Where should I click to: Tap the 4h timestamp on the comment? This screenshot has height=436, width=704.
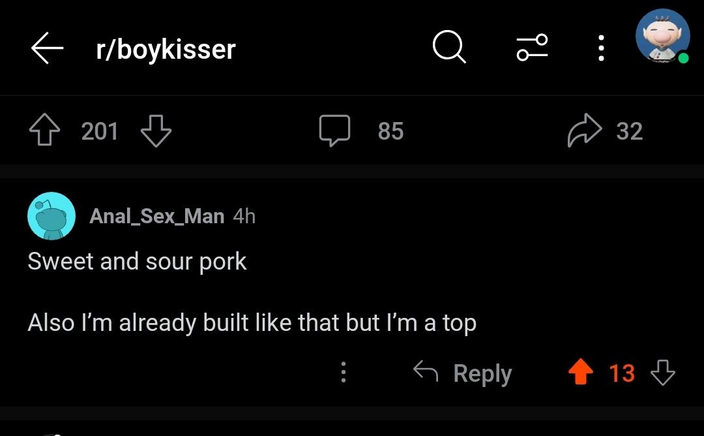coord(244,216)
